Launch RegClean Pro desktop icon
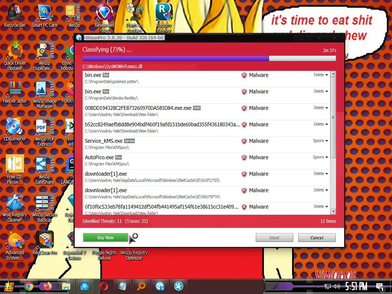 [45, 243]
